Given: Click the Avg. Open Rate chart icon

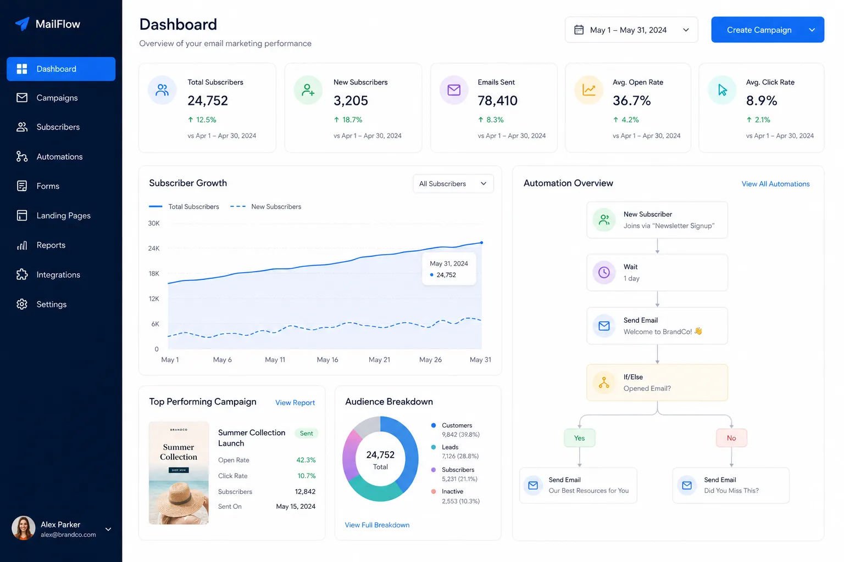Looking at the screenshot, I should (x=588, y=90).
